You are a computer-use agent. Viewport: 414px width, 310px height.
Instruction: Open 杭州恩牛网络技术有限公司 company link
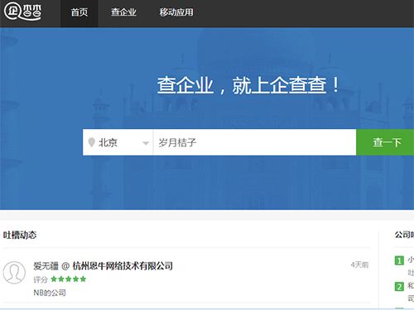(x=123, y=266)
